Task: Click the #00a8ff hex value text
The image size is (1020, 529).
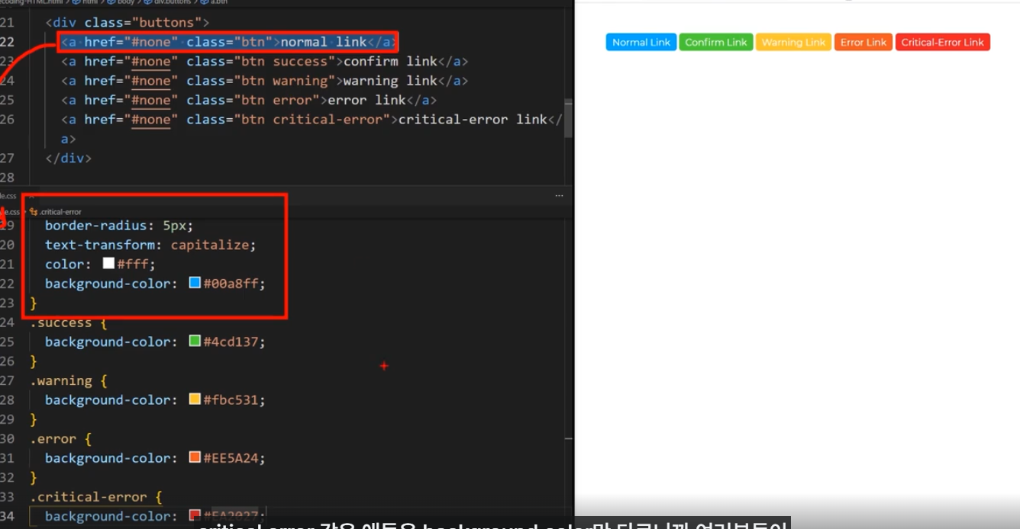Action: (231, 283)
